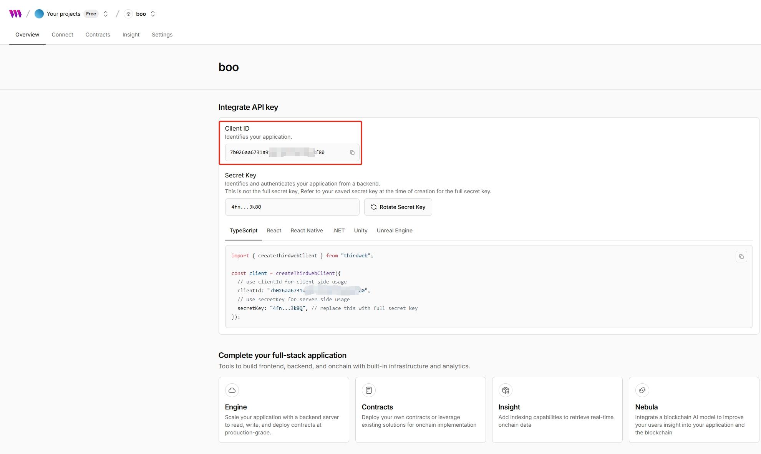Click the Engine cloud icon

(232, 390)
